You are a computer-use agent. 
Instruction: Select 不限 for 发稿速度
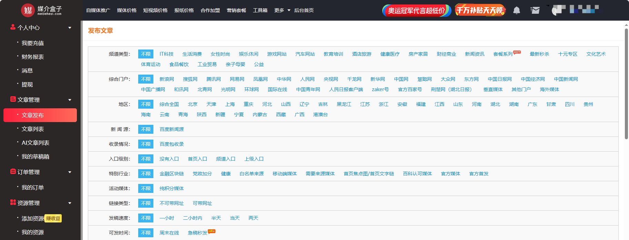[146, 218]
